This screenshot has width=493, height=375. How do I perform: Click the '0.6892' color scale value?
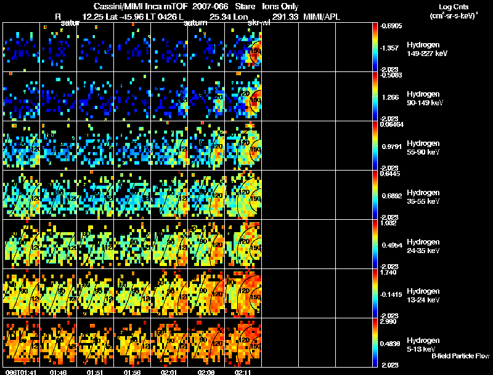pos(391,196)
